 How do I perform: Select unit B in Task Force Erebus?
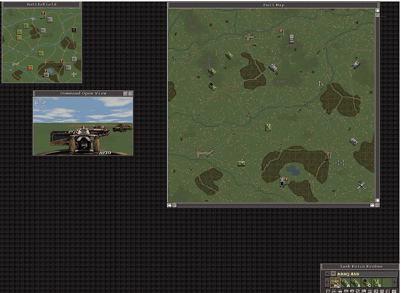pos(356,282)
